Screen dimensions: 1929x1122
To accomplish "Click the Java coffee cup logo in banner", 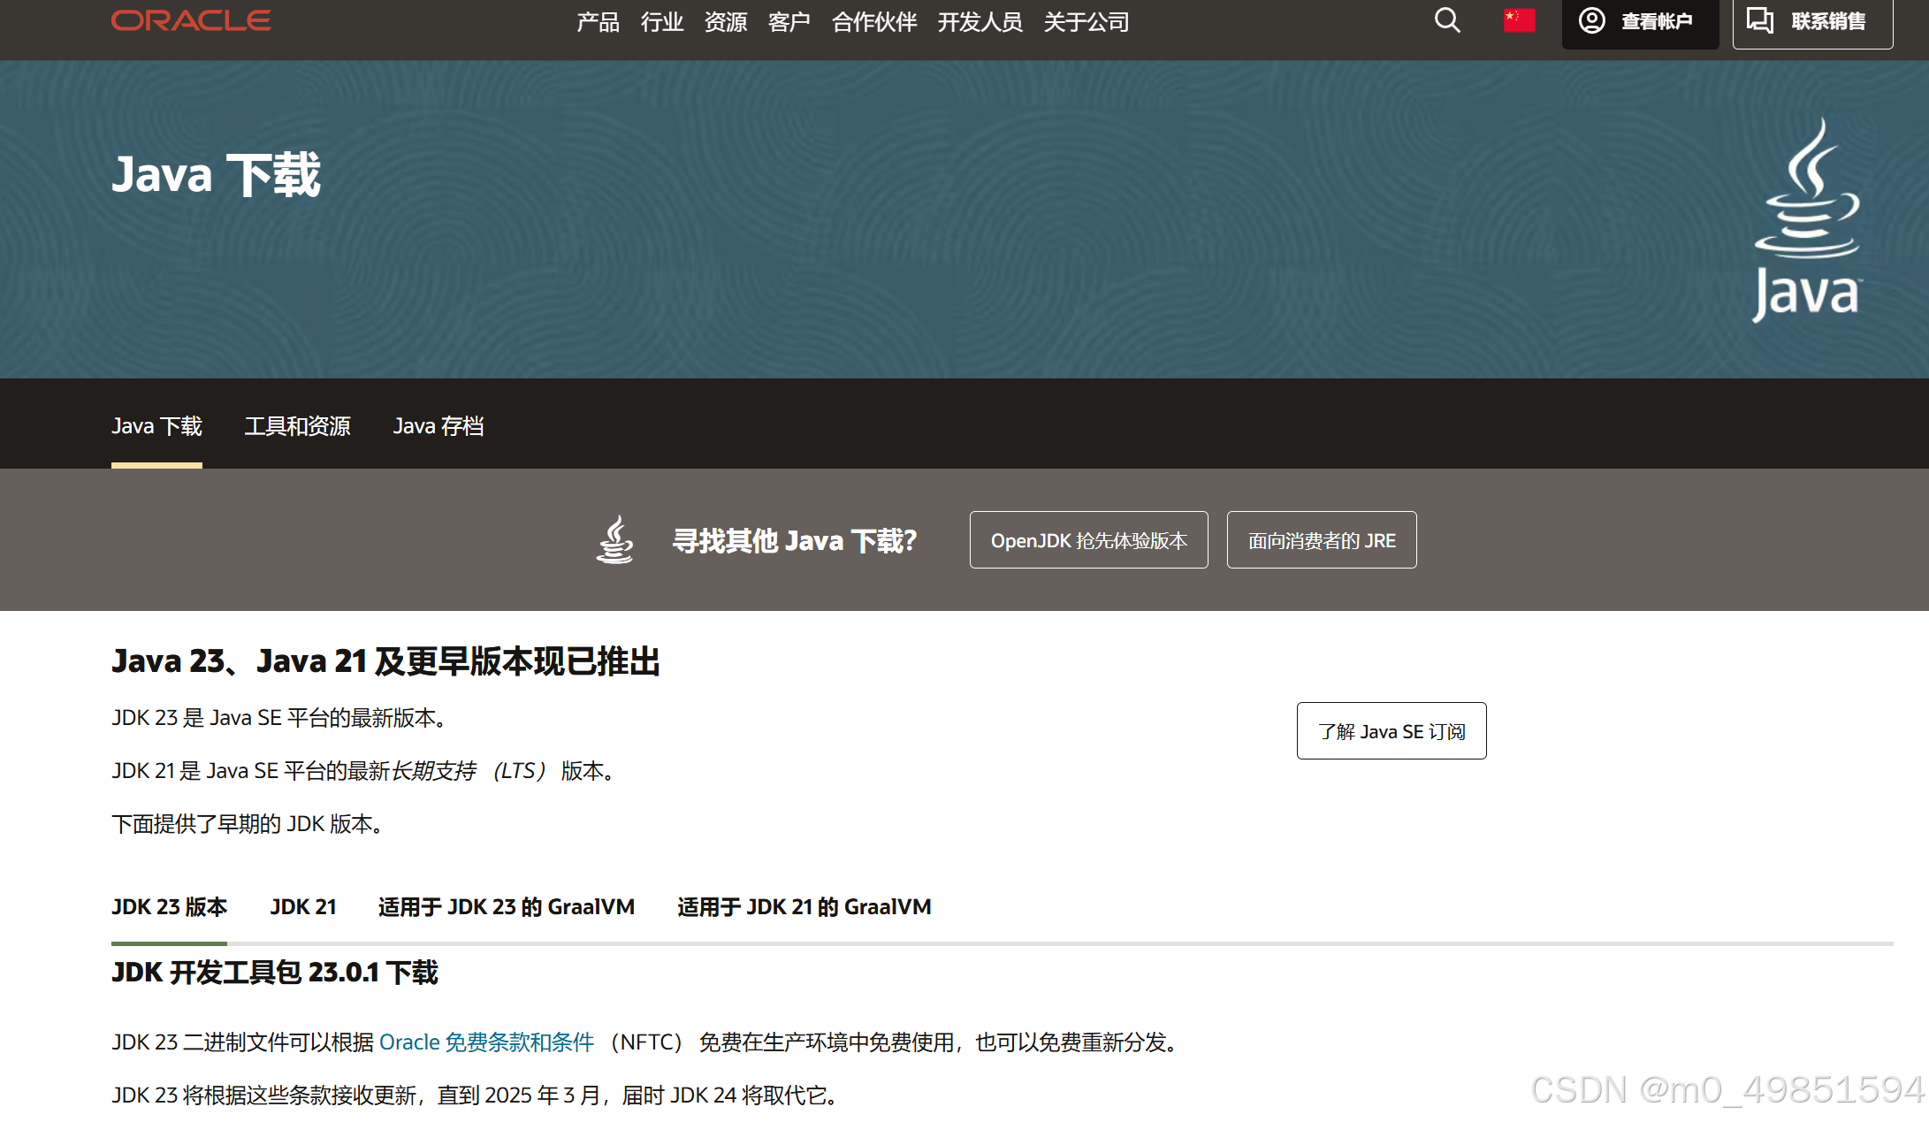I will [1807, 220].
